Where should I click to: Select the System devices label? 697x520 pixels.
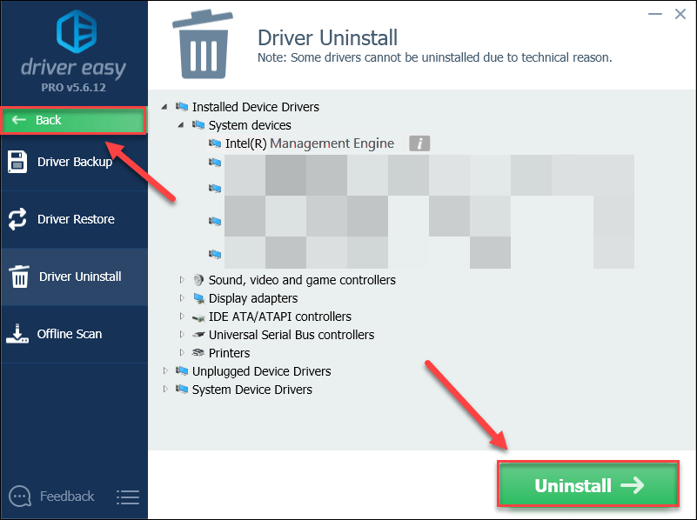coord(250,125)
